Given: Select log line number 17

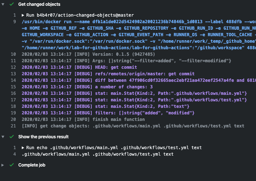Looking at the screenshot, I should coord(13,100).
